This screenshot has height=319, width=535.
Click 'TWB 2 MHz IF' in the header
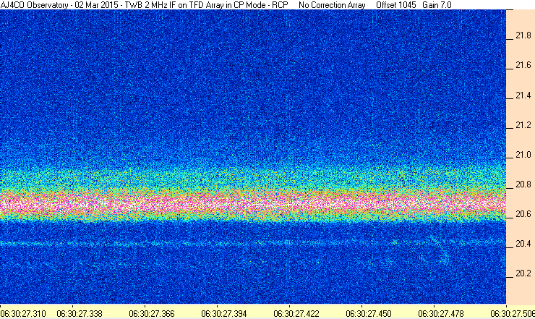(x=150, y=5)
